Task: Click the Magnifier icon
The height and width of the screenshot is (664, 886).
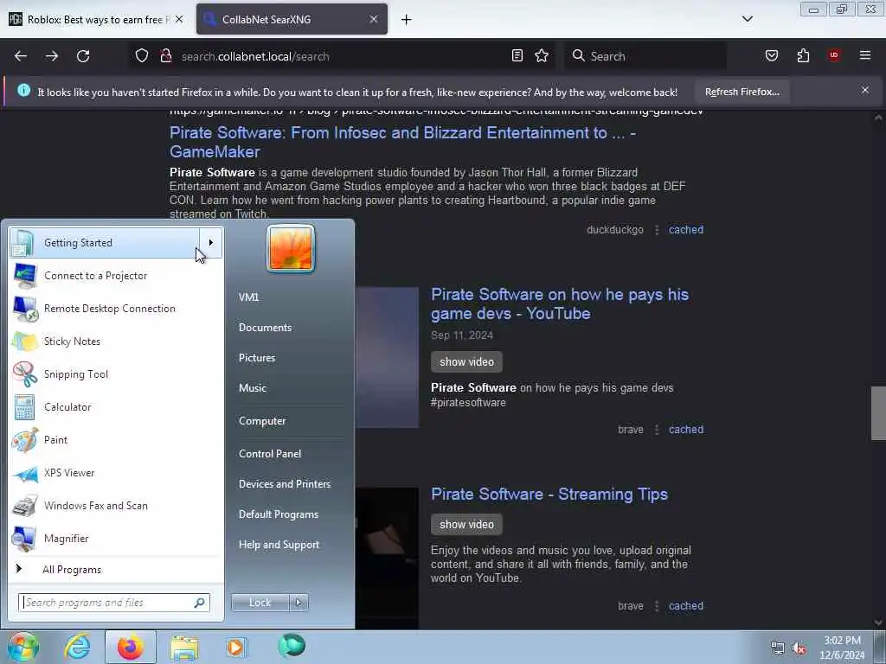Action: tap(24, 539)
